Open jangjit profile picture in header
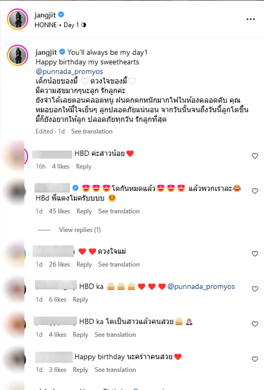264x390 pixels. click(x=17, y=19)
